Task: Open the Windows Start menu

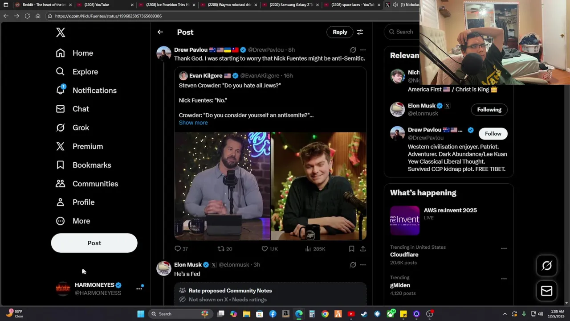Action: [141, 314]
